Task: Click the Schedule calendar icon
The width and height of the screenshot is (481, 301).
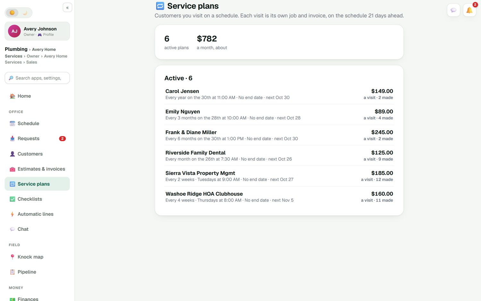Action: point(13,124)
